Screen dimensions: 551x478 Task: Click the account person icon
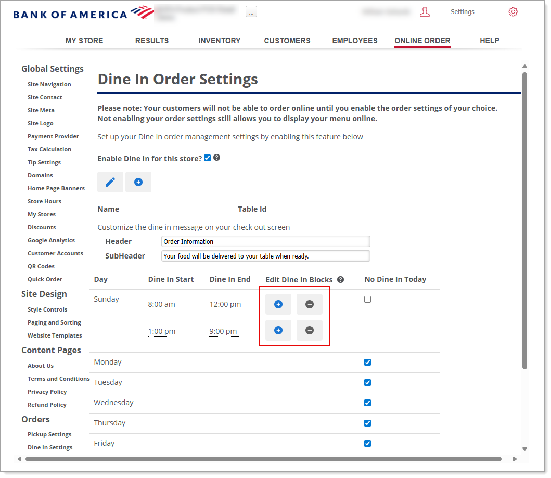pos(425,11)
